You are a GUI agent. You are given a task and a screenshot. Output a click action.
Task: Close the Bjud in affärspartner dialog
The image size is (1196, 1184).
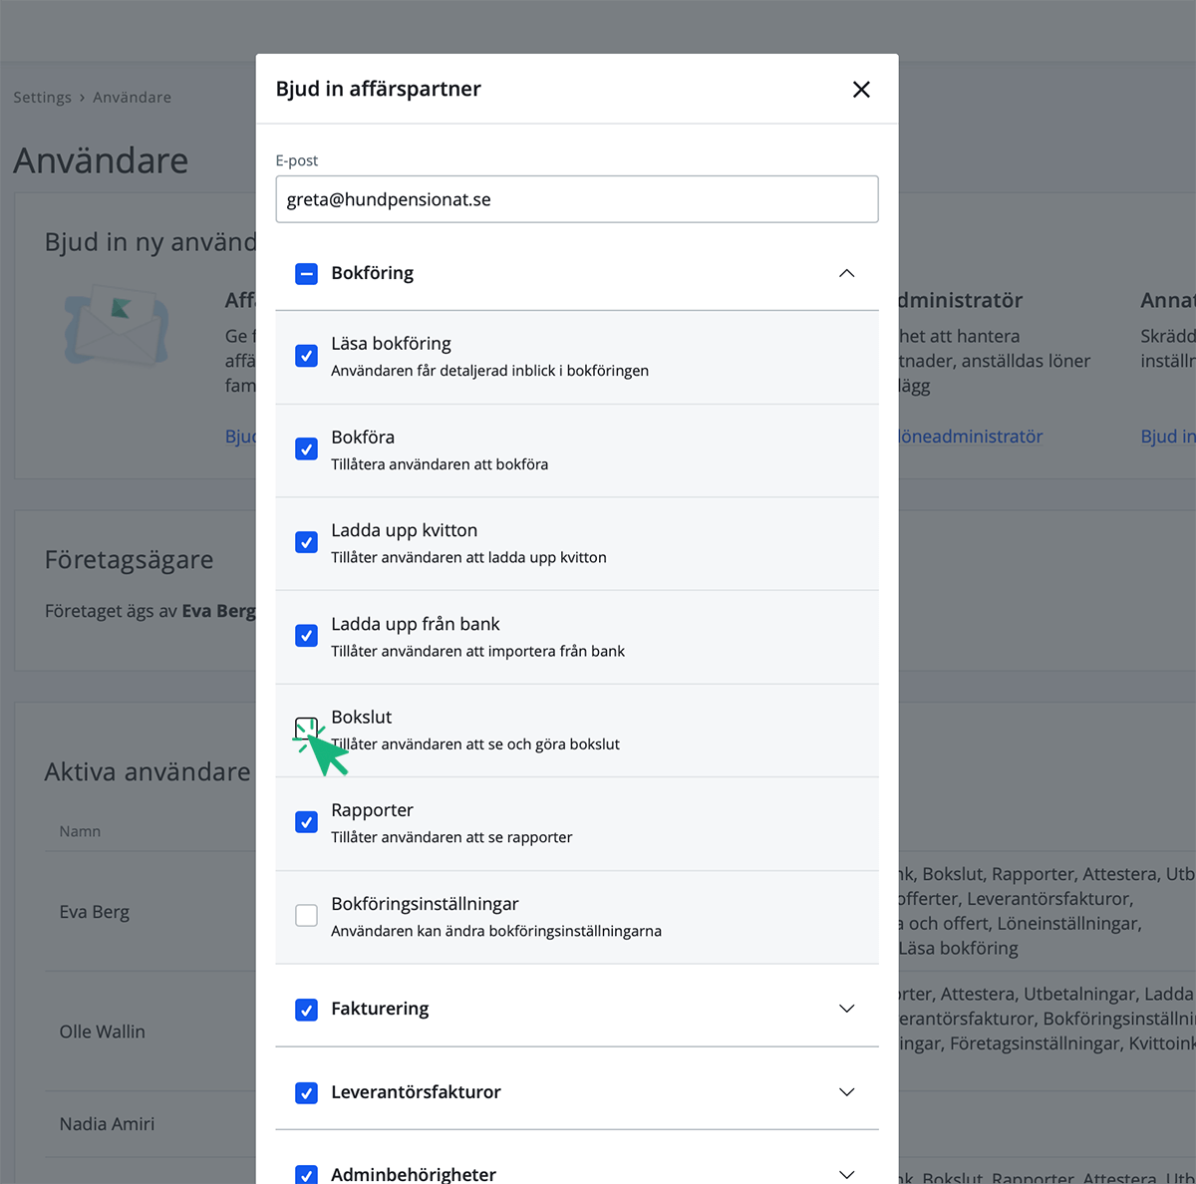click(861, 90)
